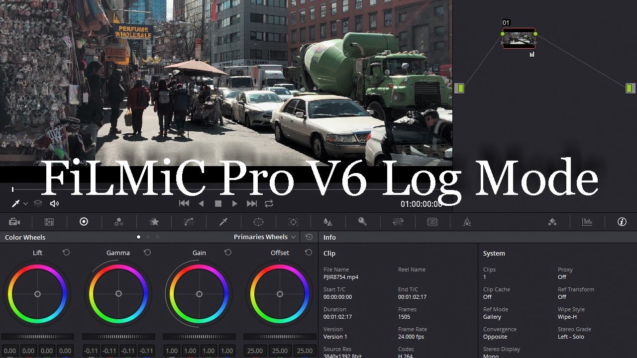This screenshot has height=358, width=637.
Task: Select the first Color Wheels page dot
Action: pos(138,237)
